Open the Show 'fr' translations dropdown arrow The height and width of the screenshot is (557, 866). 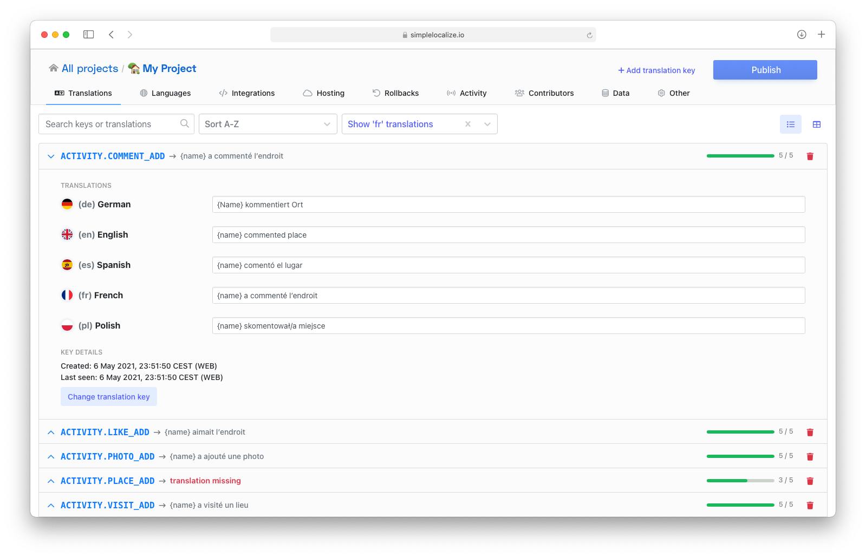487,124
